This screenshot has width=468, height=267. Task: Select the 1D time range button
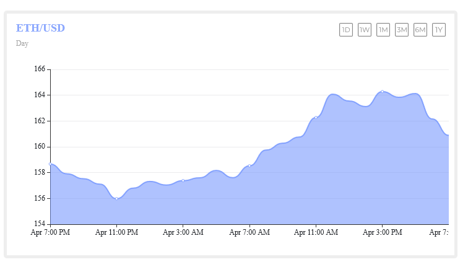coord(346,30)
